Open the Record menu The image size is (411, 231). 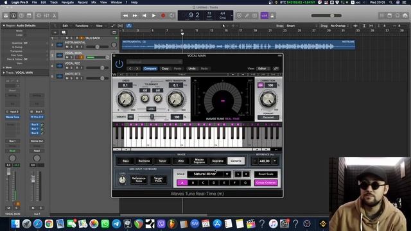point(82,3)
